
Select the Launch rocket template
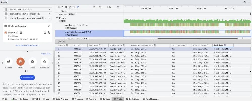[9, 62]
